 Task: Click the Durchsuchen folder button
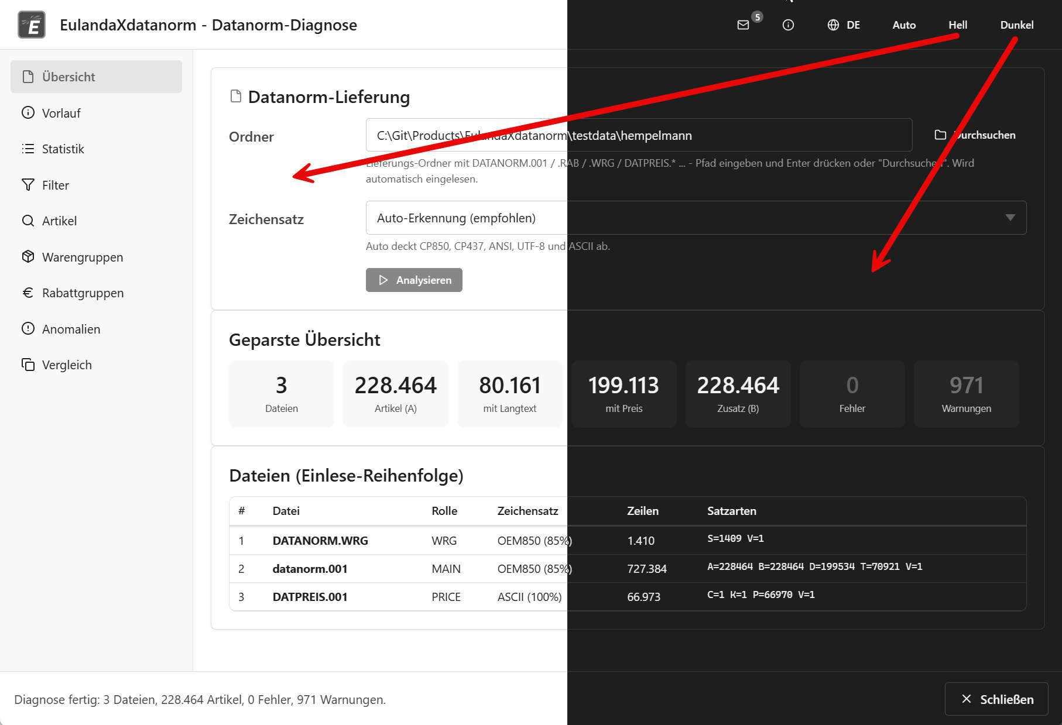[x=975, y=135]
